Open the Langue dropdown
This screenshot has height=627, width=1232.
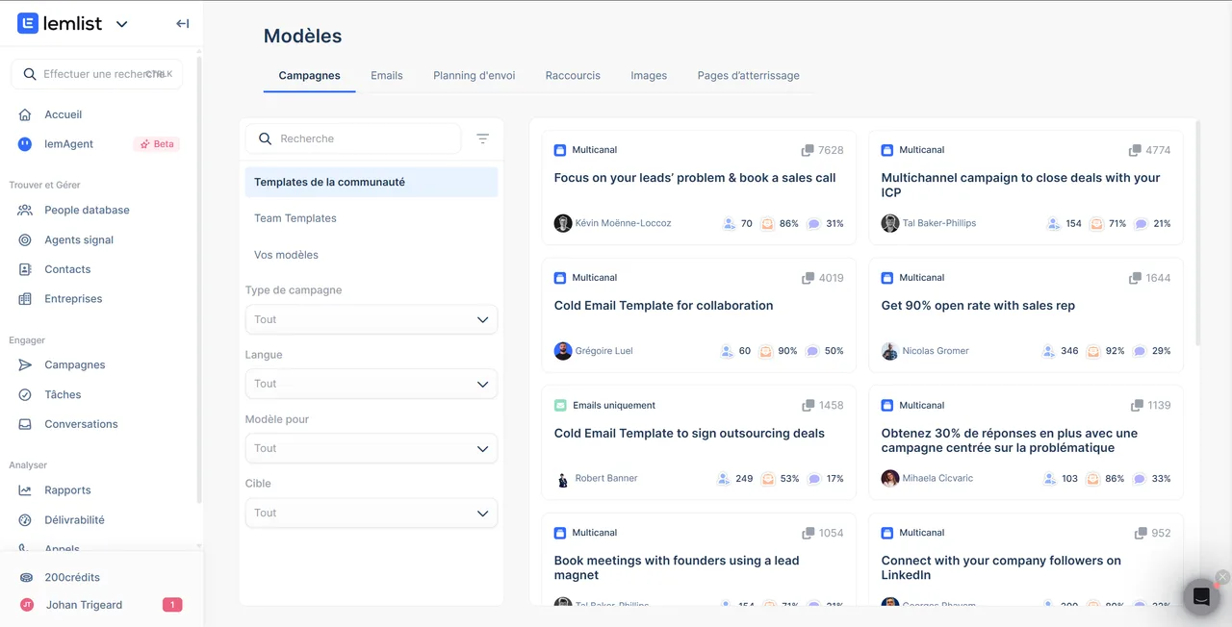(372, 384)
